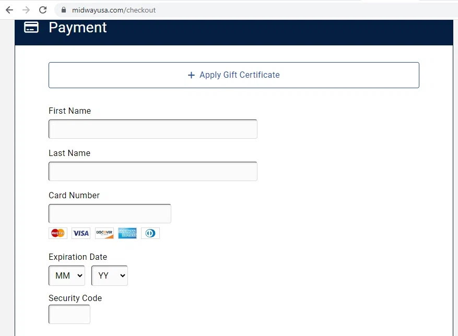The image size is (458, 336).
Task: Reload the checkout page
Action: 43,10
